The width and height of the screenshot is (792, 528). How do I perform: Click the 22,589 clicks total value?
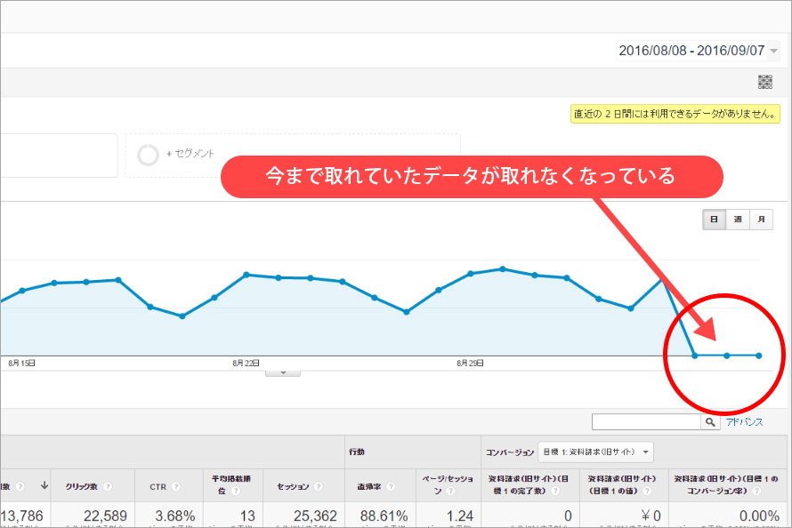tap(105, 516)
